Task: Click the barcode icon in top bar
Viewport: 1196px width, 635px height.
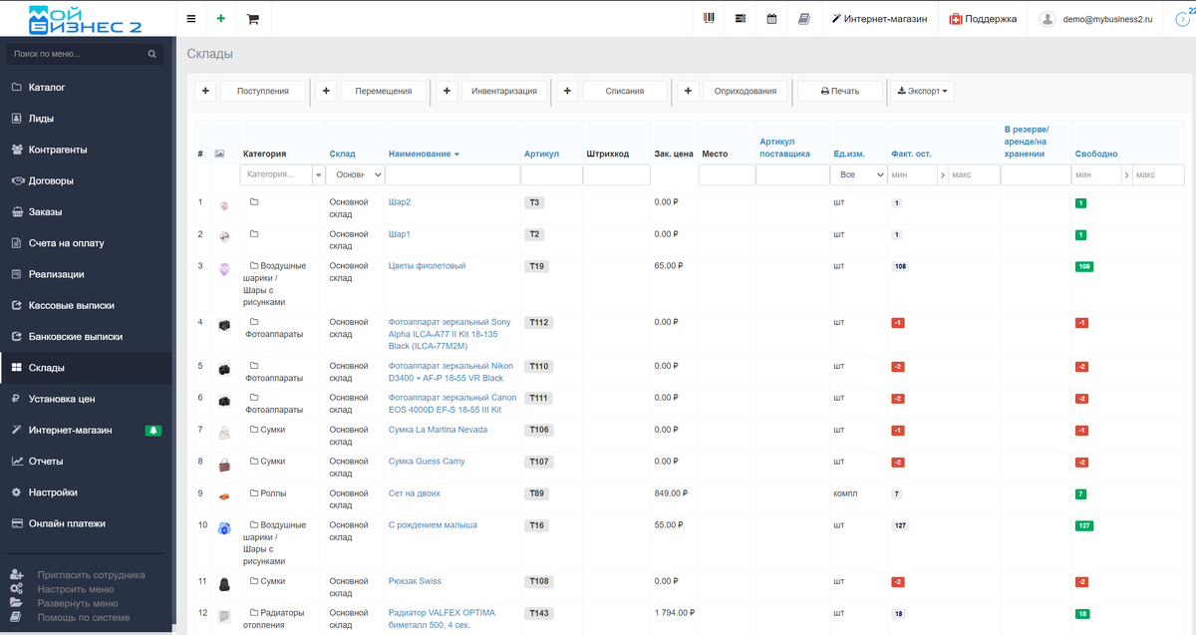Action: [x=710, y=19]
